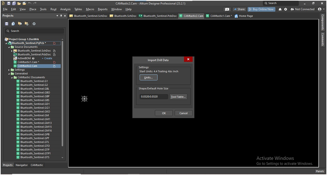Click the default hole size input field
This screenshot has width=327, height=175.
pyautogui.click(x=154, y=97)
